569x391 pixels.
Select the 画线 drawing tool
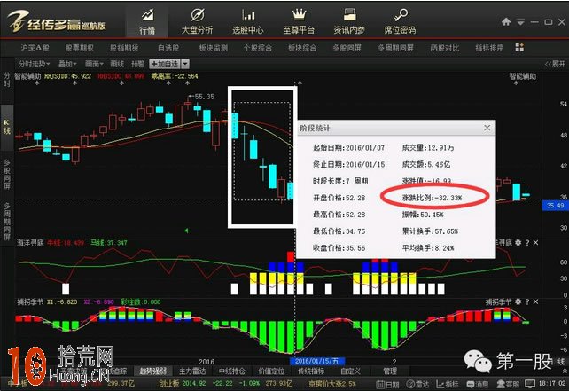[x=117, y=64]
